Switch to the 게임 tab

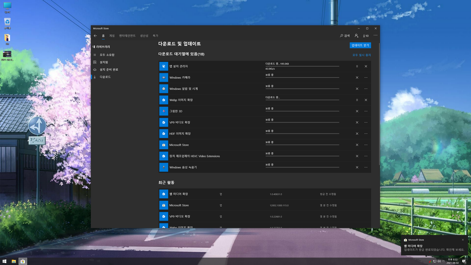[112, 36]
